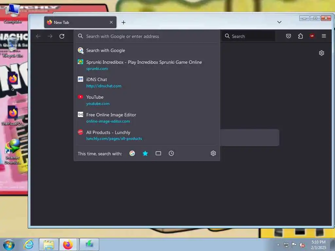This screenshot has width=335, height=251.
Task: Click lunchly.com/pages/all-products URL text
Action: click(114, 139)
